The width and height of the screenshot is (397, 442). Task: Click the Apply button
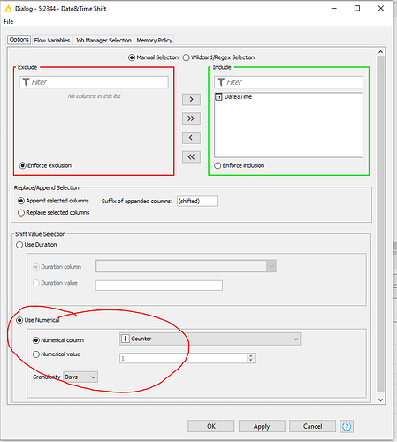pos(262,426)
